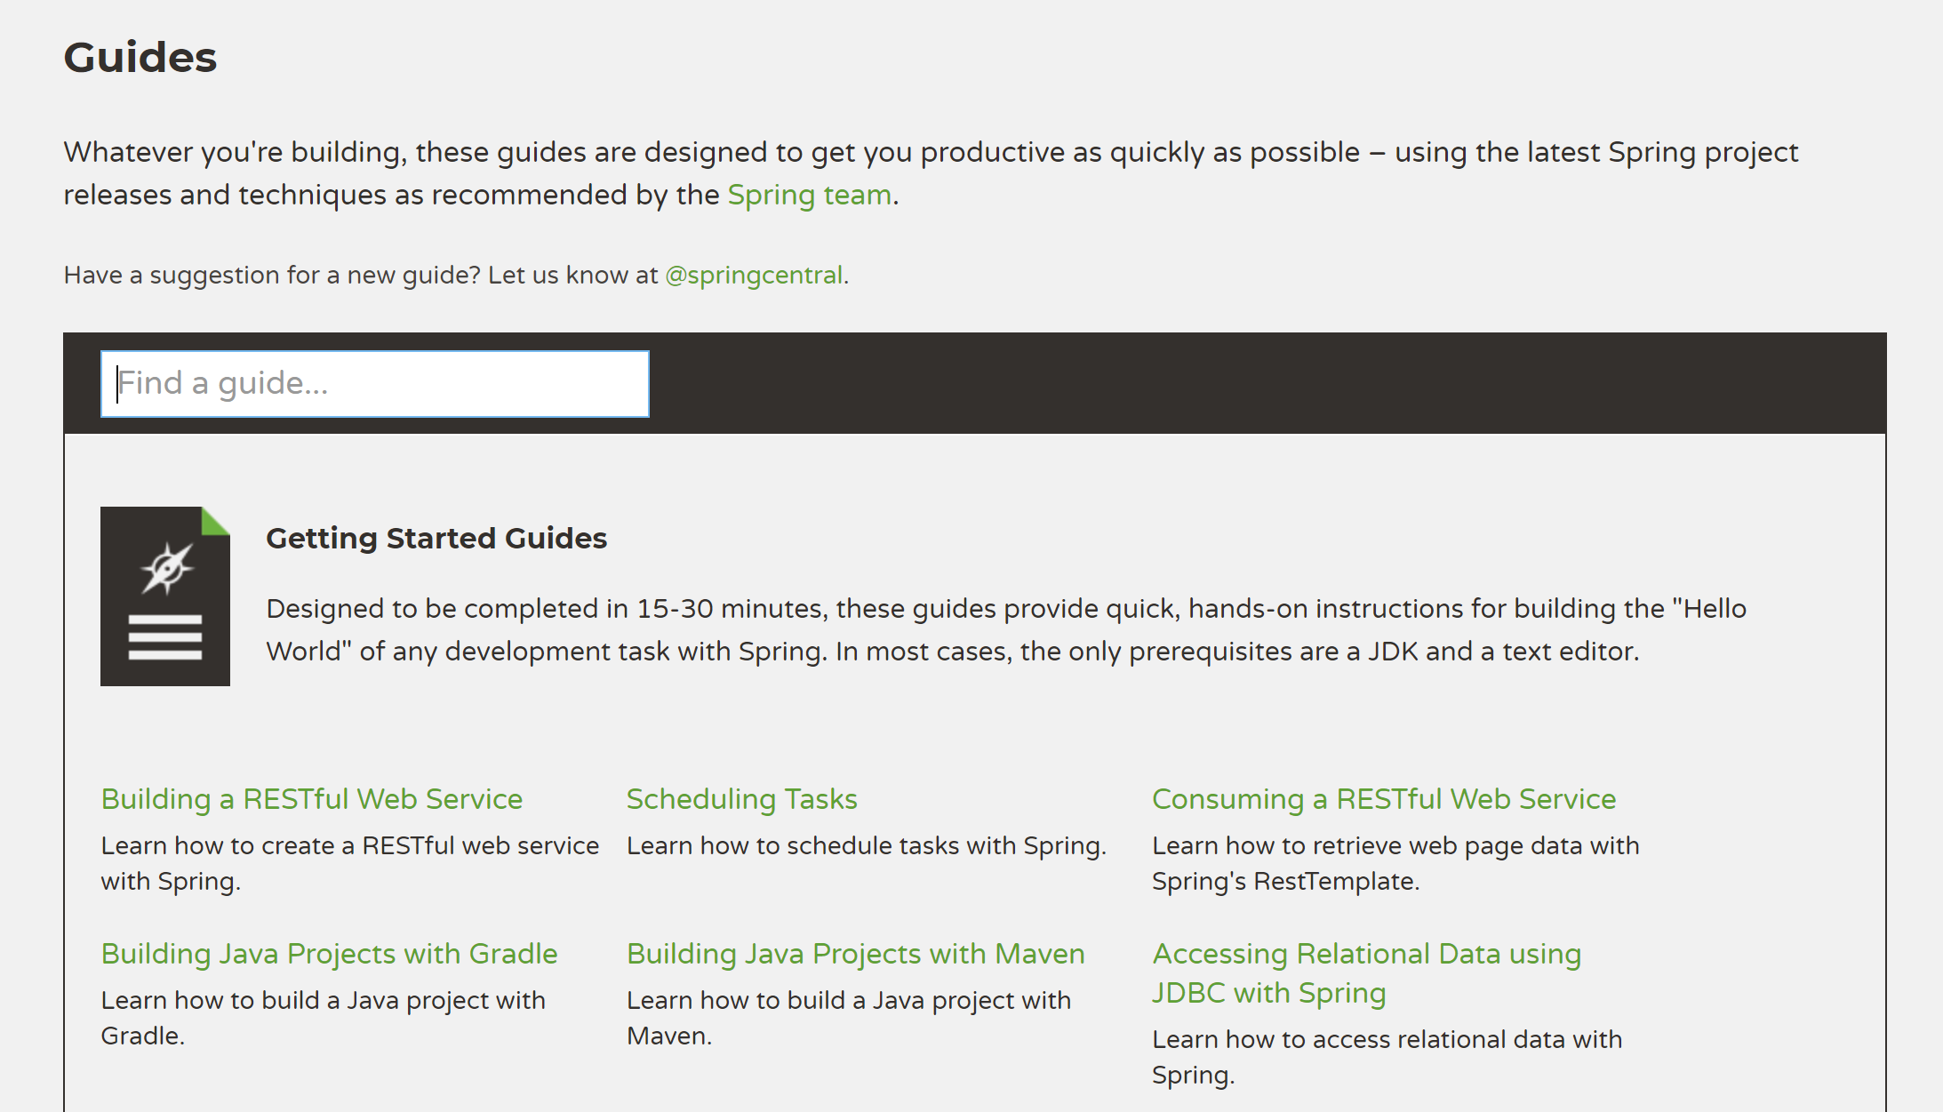Click the '15-30 minutes' guides description paragraph
This screenshot has height=1112, width=1943.
point(1005,630)
